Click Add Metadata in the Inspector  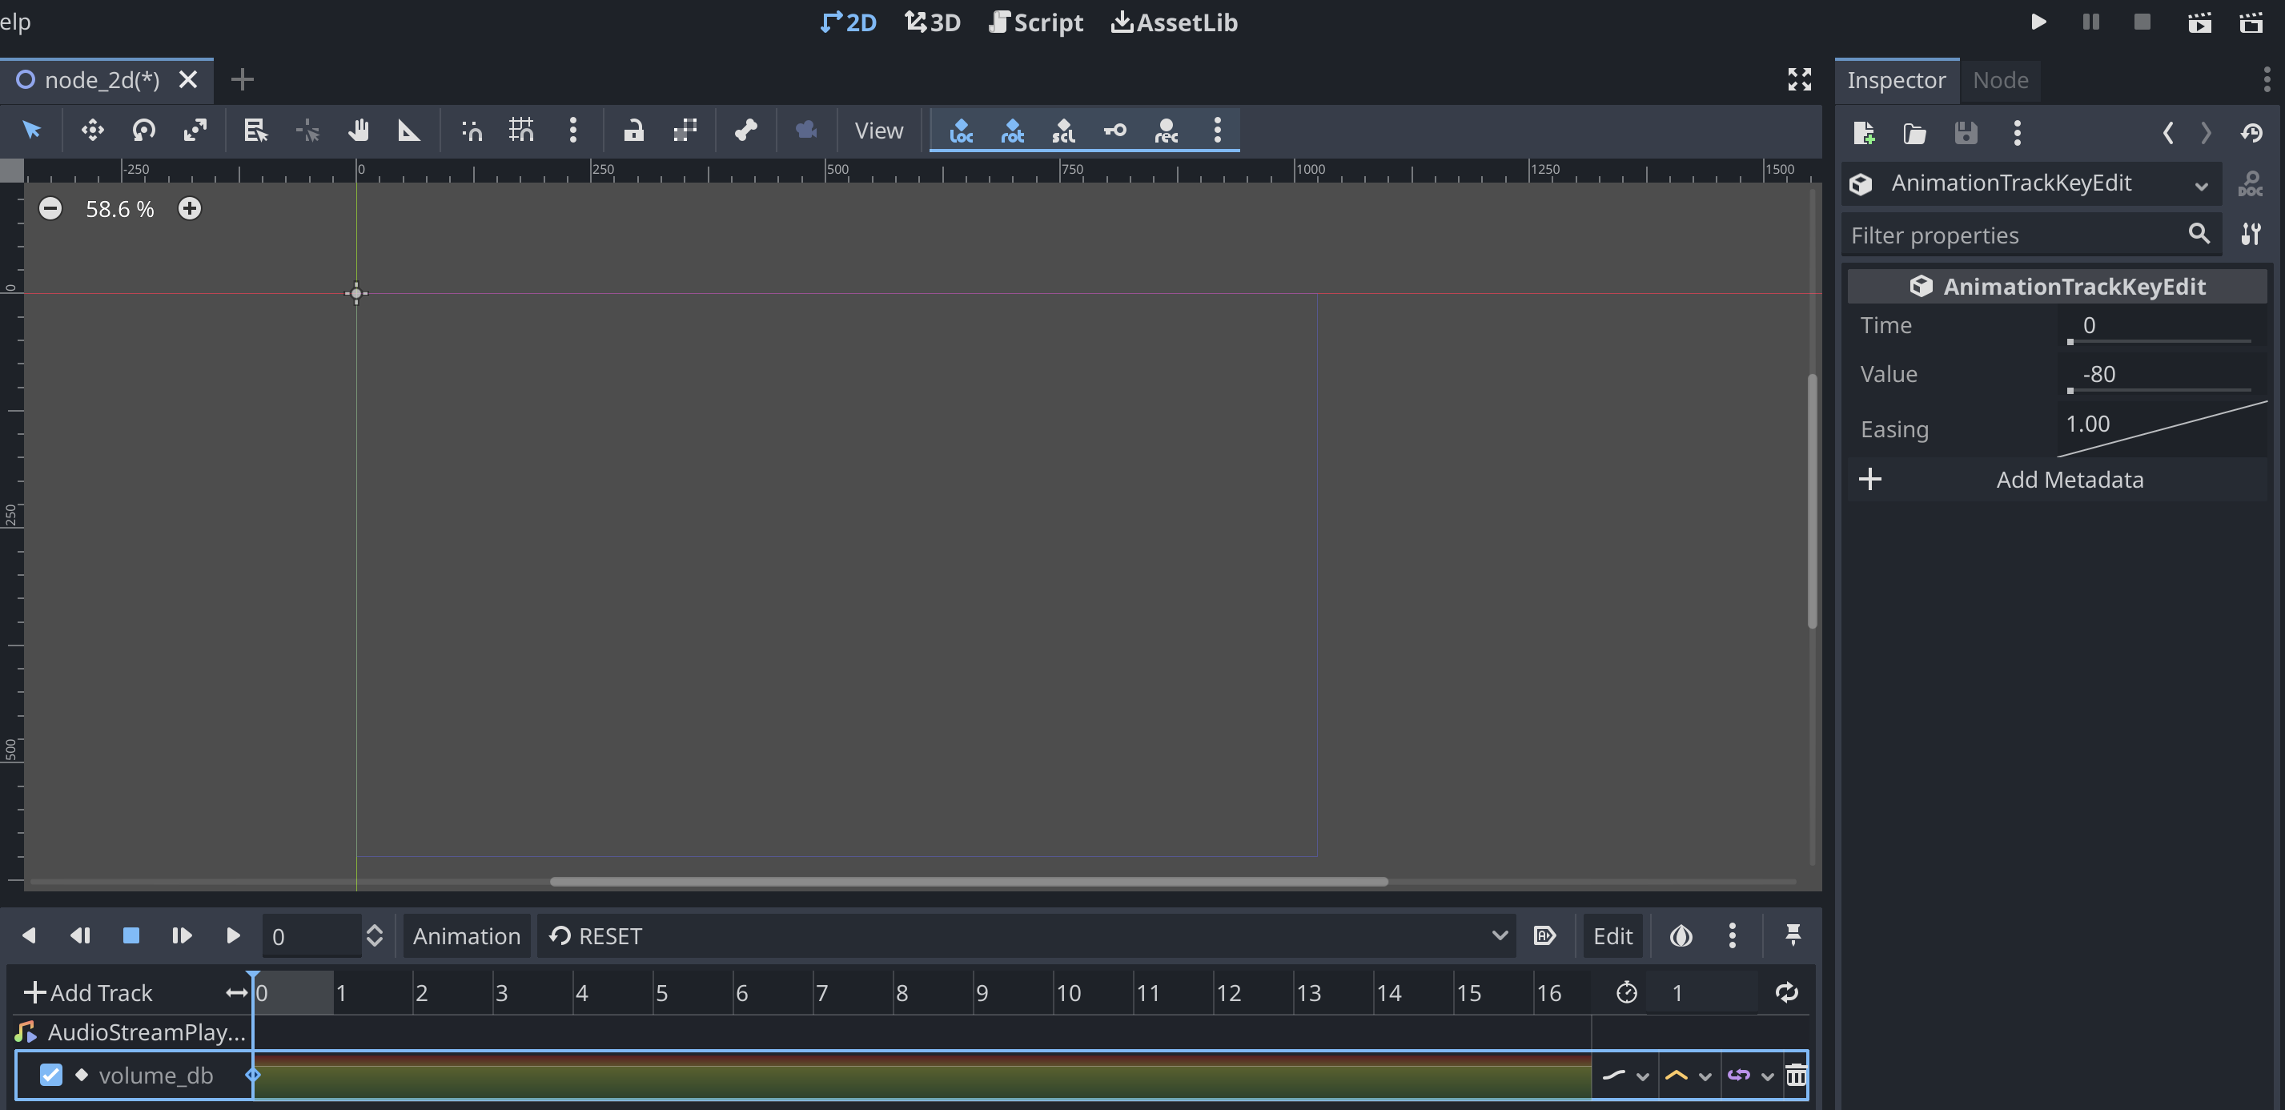point(2069,480)
